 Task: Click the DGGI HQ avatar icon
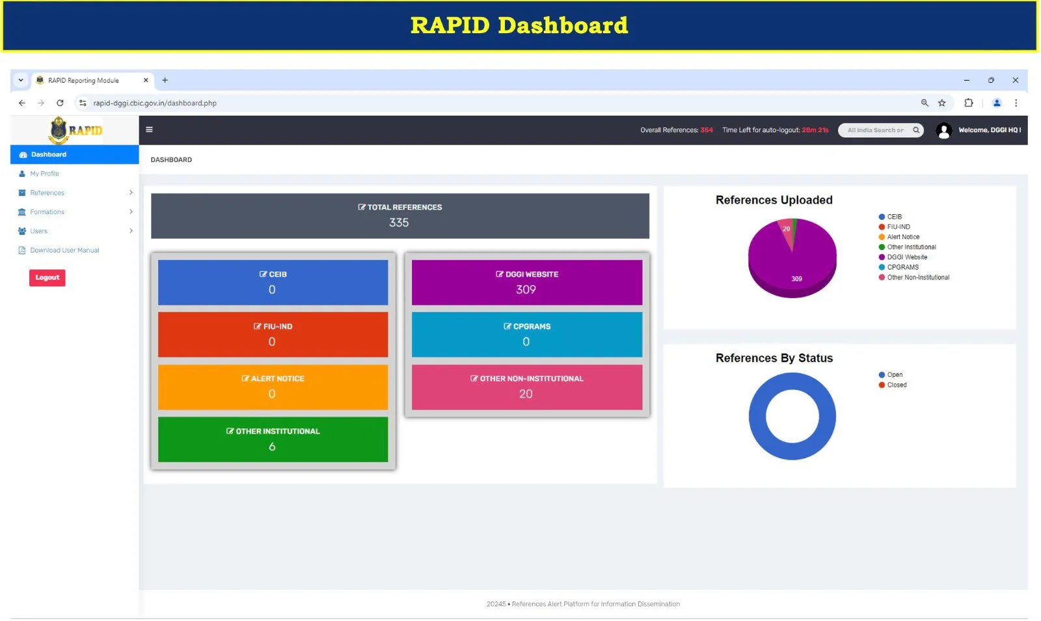click(943, 130)
